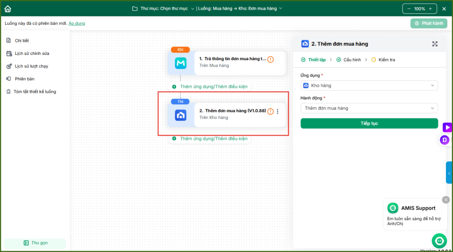
Task: Open the Phiên bản sidebar item
Action: 24,79
